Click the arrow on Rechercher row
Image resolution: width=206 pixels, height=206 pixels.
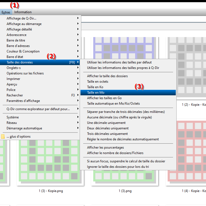(78, 95)
